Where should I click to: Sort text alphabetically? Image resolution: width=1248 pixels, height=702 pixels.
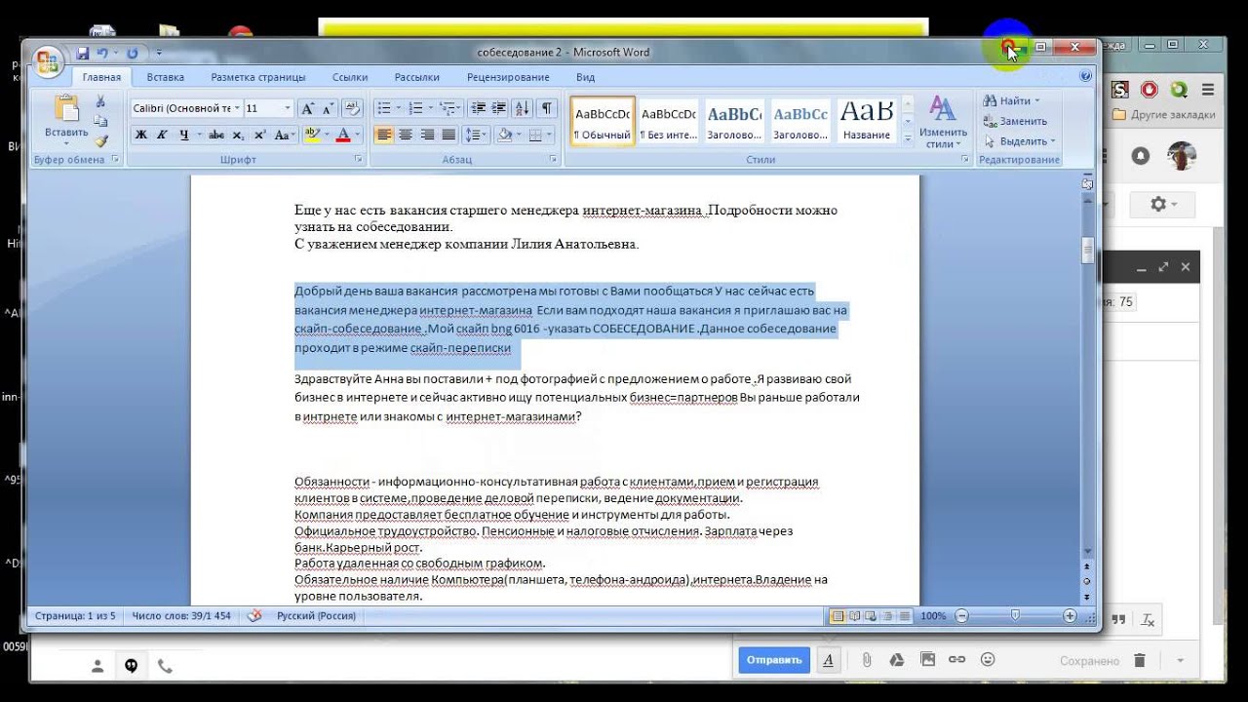click(x=522, y=108)
